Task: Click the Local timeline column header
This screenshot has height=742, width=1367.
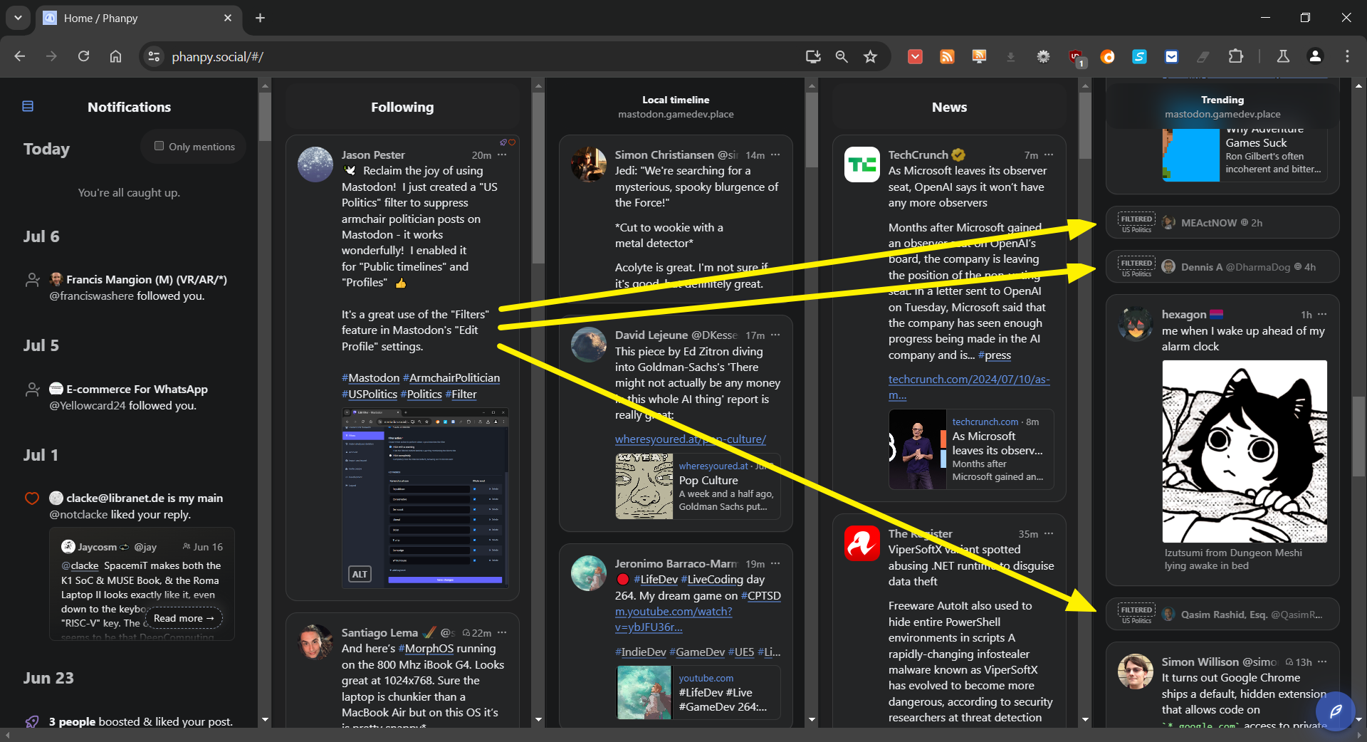Action: coord(676,106)
